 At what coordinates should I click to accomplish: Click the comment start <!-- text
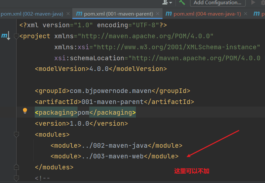[x=42, y=178]
